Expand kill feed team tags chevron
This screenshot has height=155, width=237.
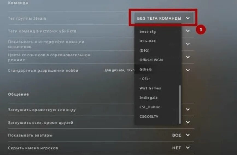pos(188,31)
